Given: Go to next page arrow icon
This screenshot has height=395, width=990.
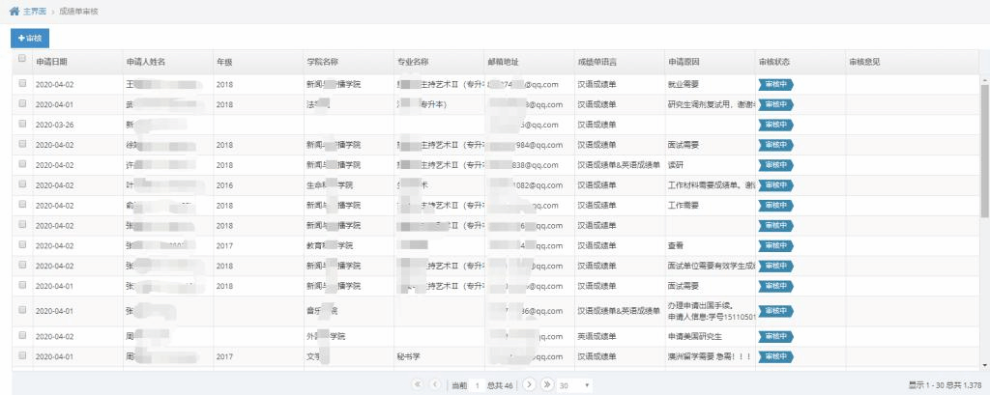Looking at the screenshot, I should pyautogui.click(x=529, y=384).
